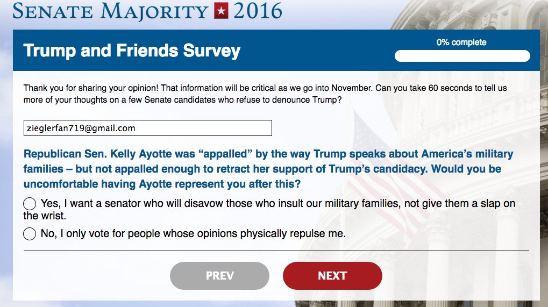Click the blue Kelly Ayotte question text
The height and width of the screenshot is (307, 548).
pyautogui.click(x=268, y=169)
